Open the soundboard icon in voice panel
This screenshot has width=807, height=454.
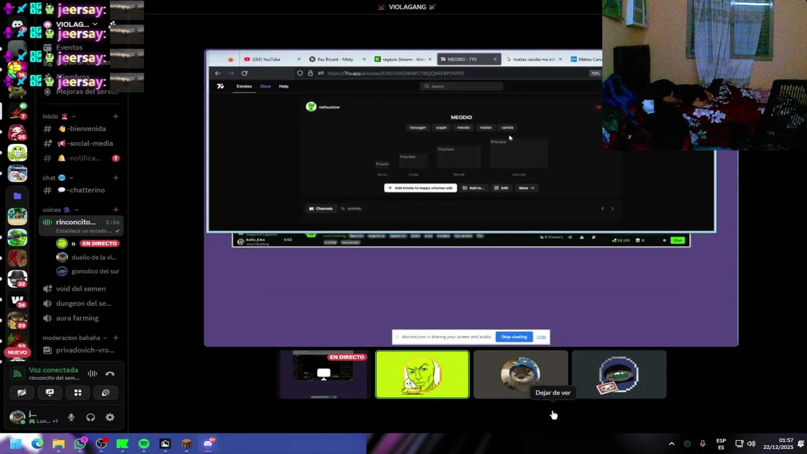pos(105,392)
